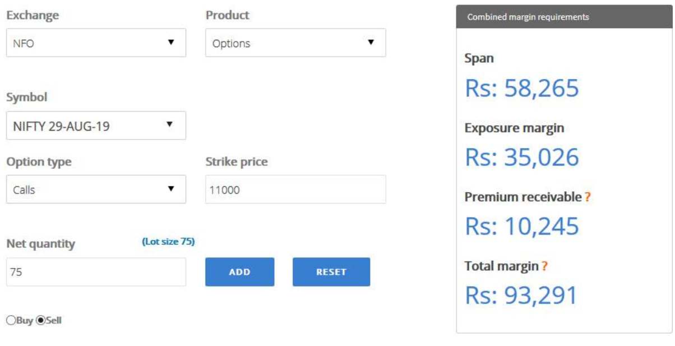Focus the Strike price input field
This screenshot has width=675, height=346.
295,190
